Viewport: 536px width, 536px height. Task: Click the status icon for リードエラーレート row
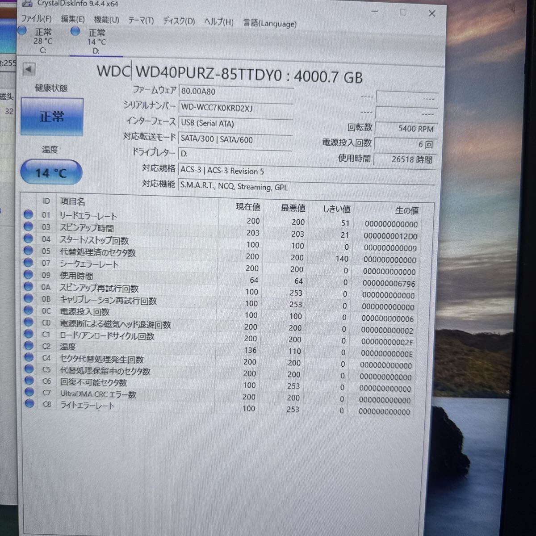pyautogui.click(x=29, y=214)
